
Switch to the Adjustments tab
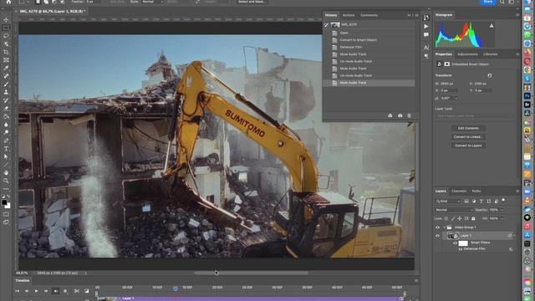(467, 54)
